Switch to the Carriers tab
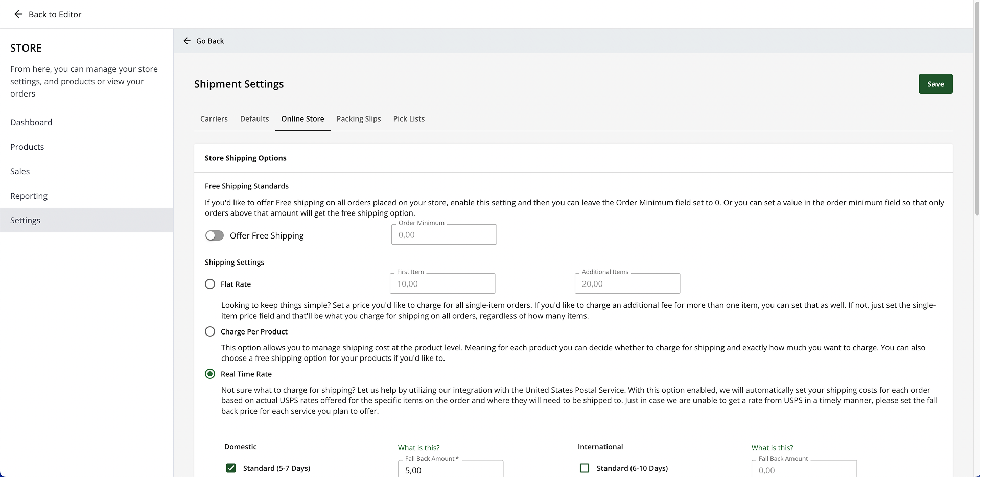This screenshot has height=477, width=981. coord(214,118)
